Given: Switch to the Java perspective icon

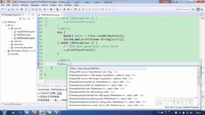Looking at the screenshot, I should click(x=198, y=9).
